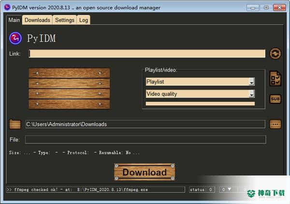Screen dimensions: 290x204
Task: Click the wooden Download button
Action: (145, 172)
